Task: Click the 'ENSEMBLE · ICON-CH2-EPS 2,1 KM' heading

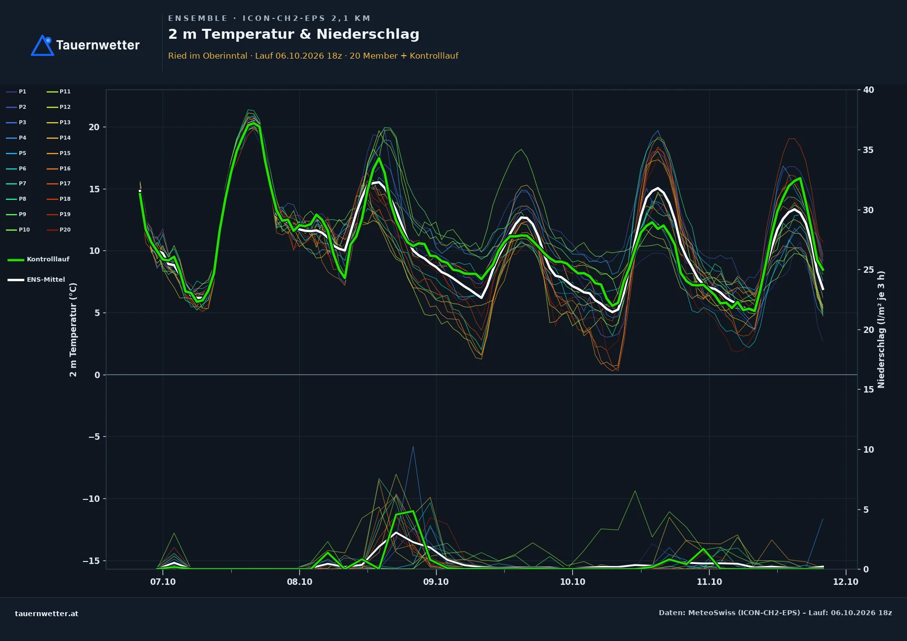Action: click(269, 18)
